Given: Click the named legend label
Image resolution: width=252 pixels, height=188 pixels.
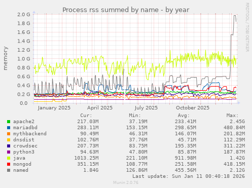Looking at the screenshot, I should [x=21, y=170].
